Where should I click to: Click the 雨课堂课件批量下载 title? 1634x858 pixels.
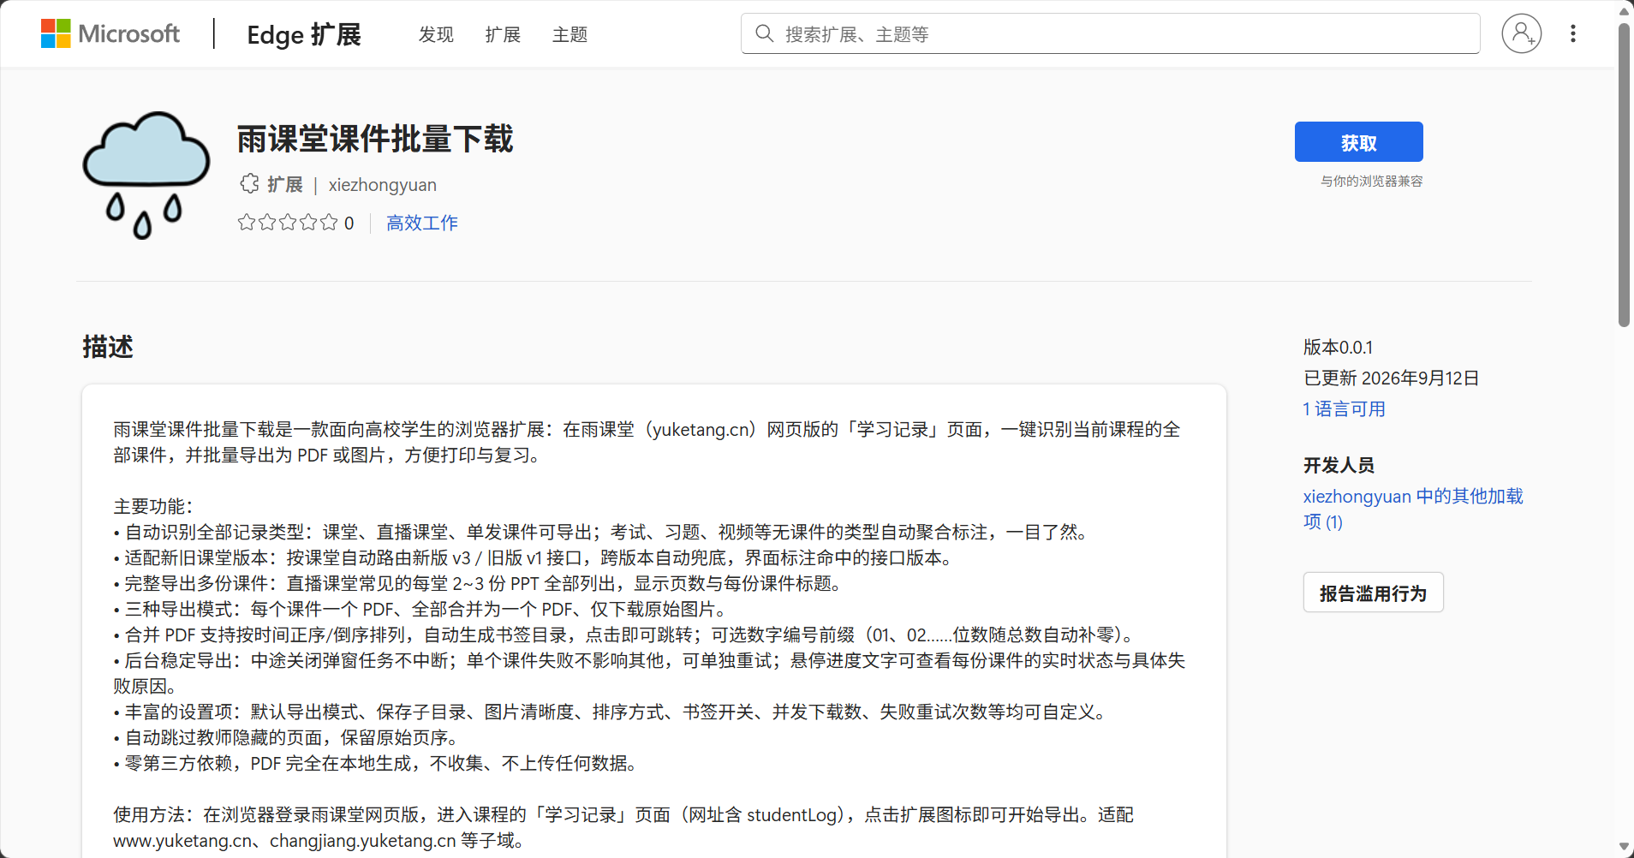375,139
